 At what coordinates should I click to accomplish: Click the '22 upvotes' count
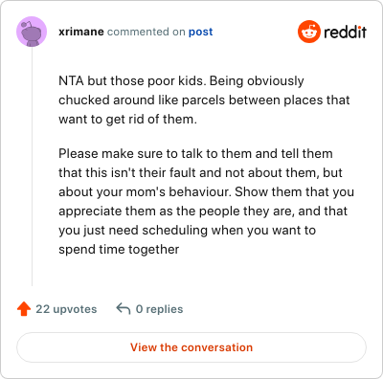(66, 309)
